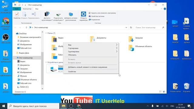Click the volume speaker tray icon
This screenshot has height=109, width=194.
pyautogui.click(x=167, y=106)
